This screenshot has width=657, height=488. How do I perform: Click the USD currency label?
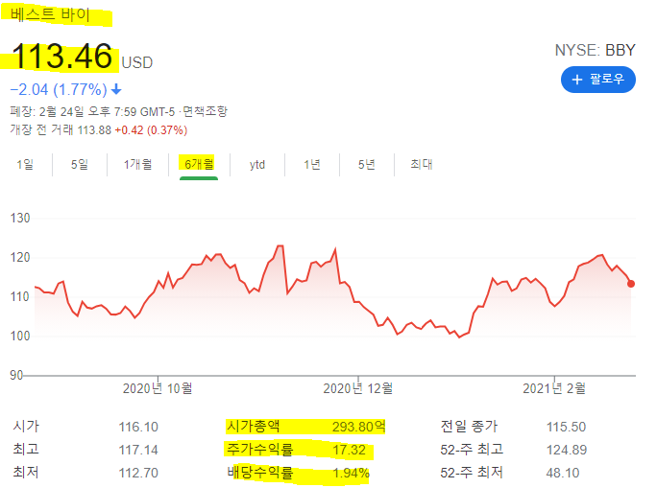137,62
